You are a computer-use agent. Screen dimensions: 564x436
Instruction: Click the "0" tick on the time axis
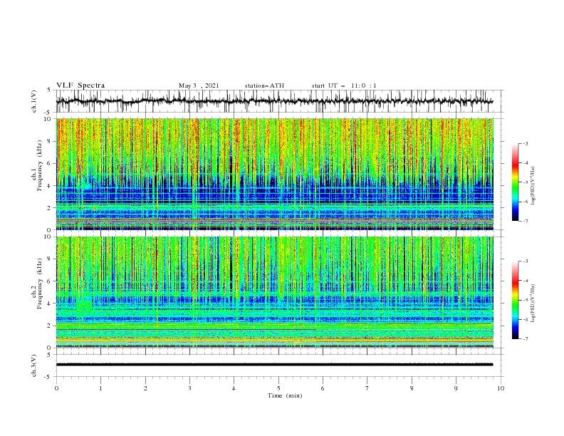pyautogui.click(x=56, y=388)
